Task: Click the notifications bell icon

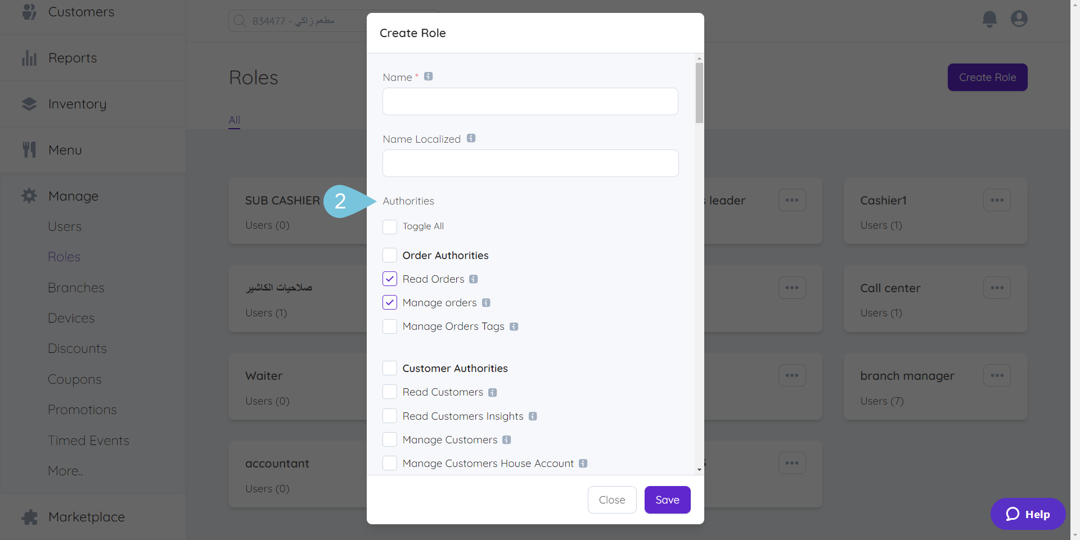Action: (989, 19)
